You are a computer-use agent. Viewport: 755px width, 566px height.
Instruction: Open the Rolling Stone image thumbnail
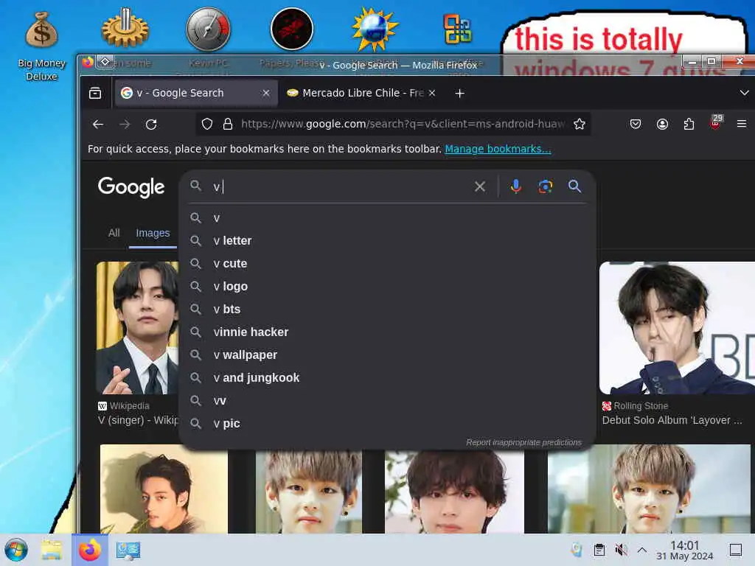coord(677,328)
